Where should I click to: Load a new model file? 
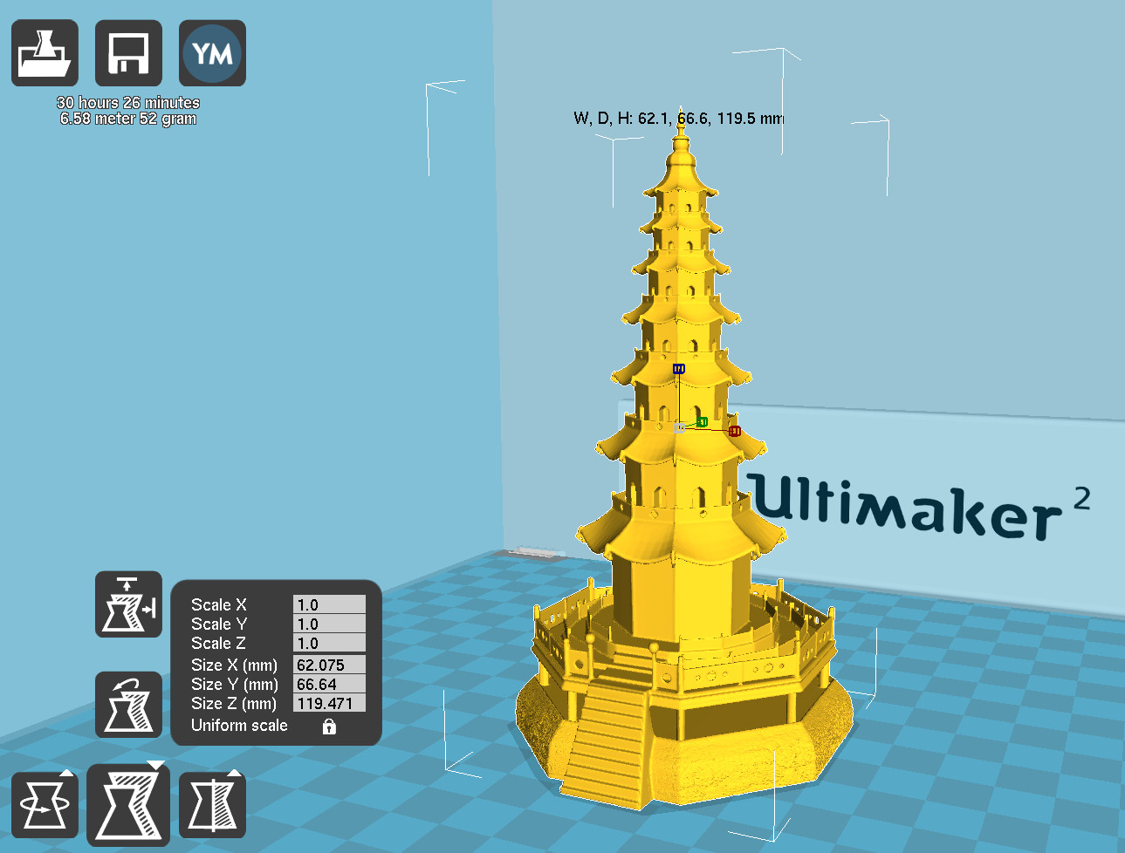[45, 53]
